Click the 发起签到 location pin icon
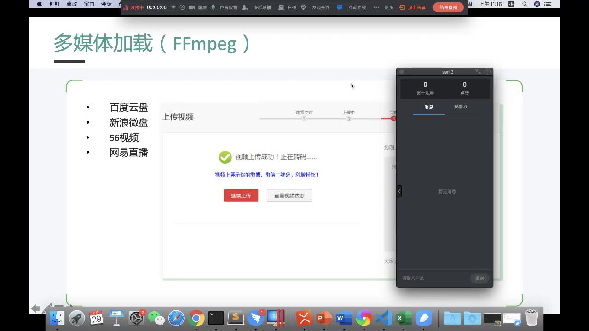This screenshot has width=589, height=331. point(303,7)
